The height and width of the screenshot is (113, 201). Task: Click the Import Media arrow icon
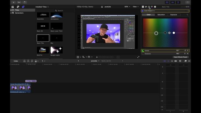tap(14, 2)
